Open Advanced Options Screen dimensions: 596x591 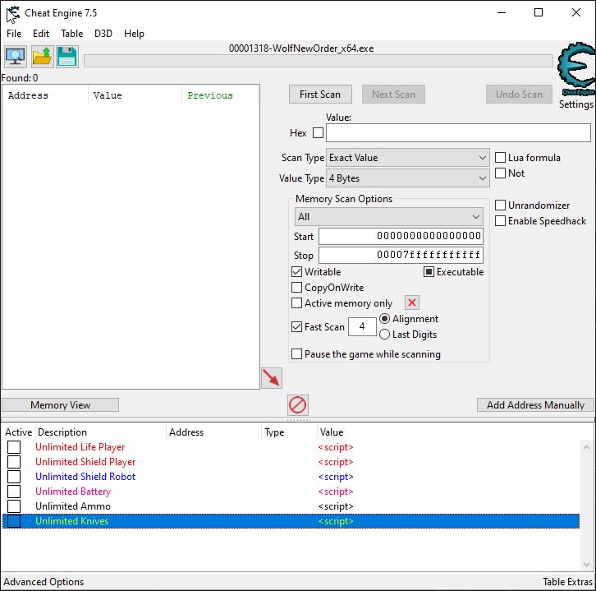[x=44, y=582]
